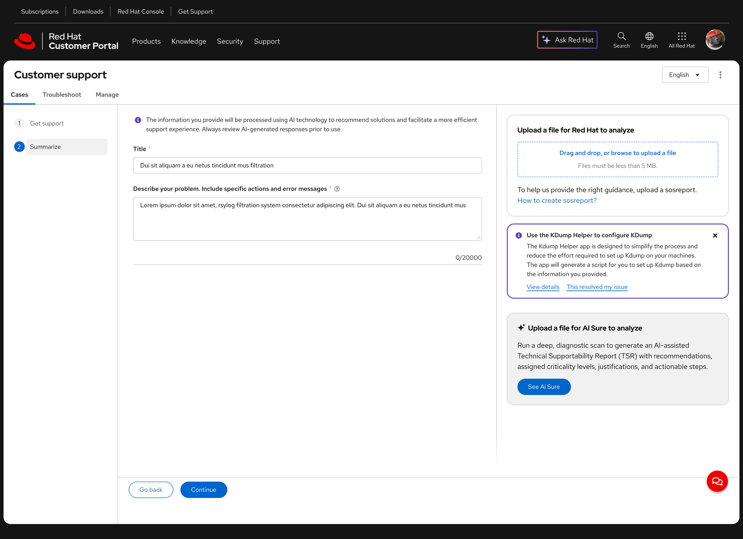Click the Continue button
Viewport: 743px width, 539px height.
204,490
